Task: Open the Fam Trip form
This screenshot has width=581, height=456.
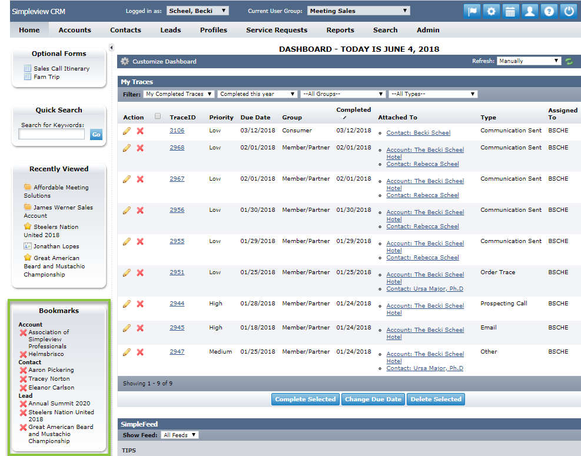Action: click(47, 76)
